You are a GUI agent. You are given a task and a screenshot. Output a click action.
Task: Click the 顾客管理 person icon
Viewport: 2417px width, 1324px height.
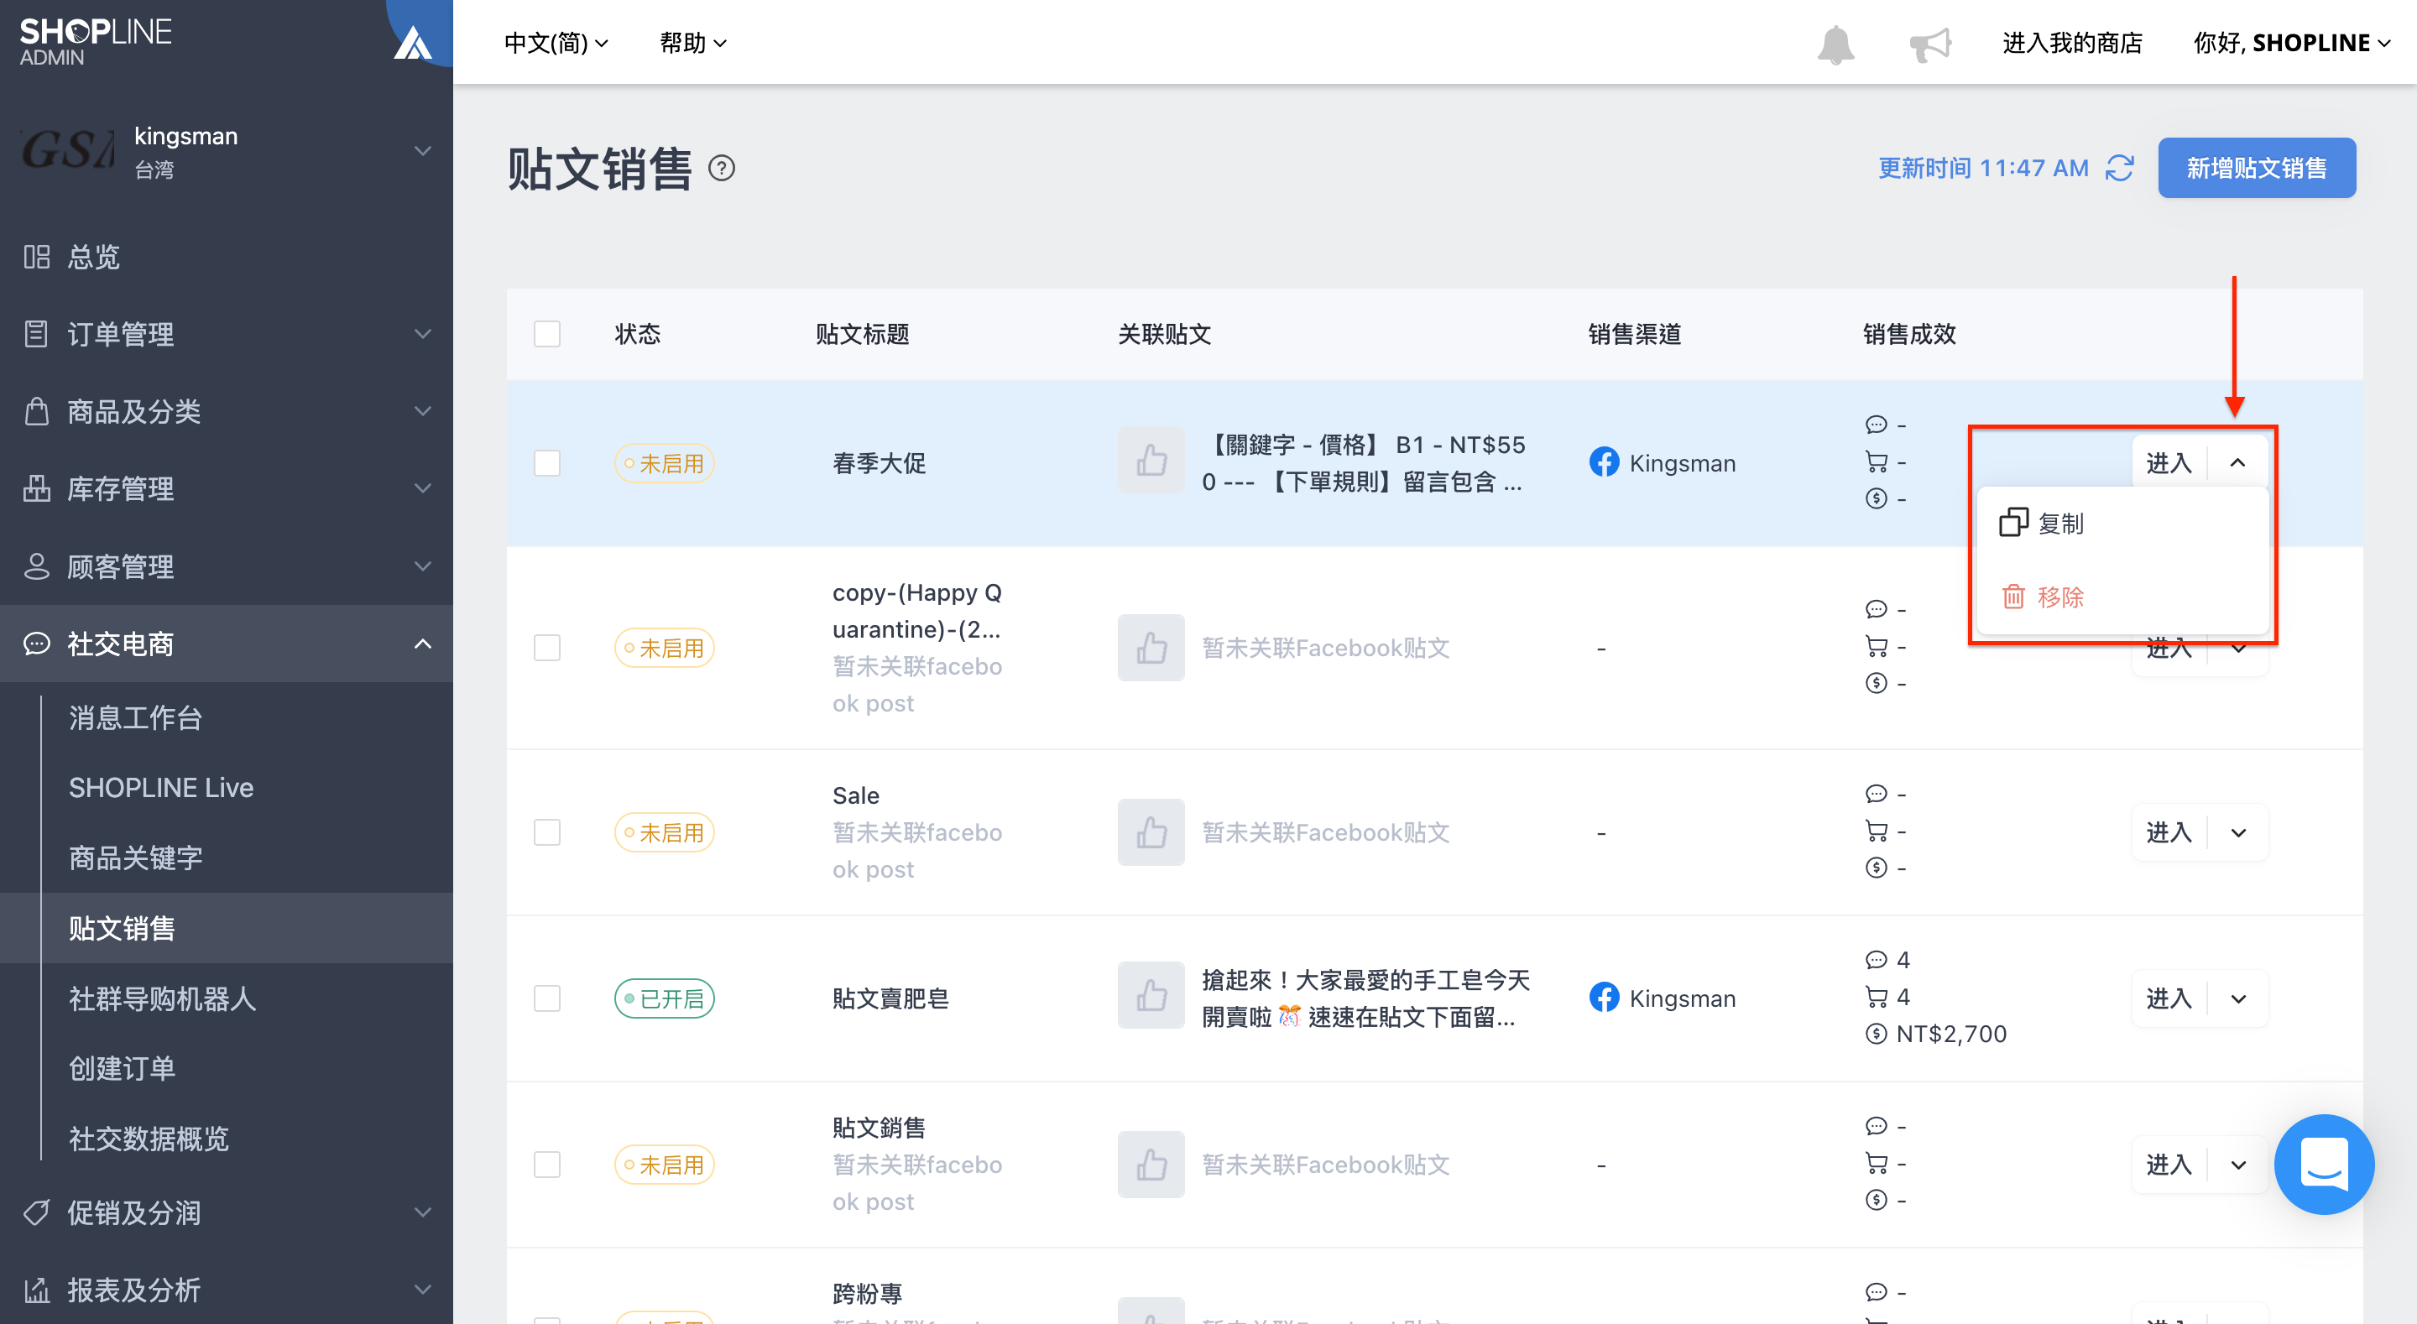click(37, 566)
